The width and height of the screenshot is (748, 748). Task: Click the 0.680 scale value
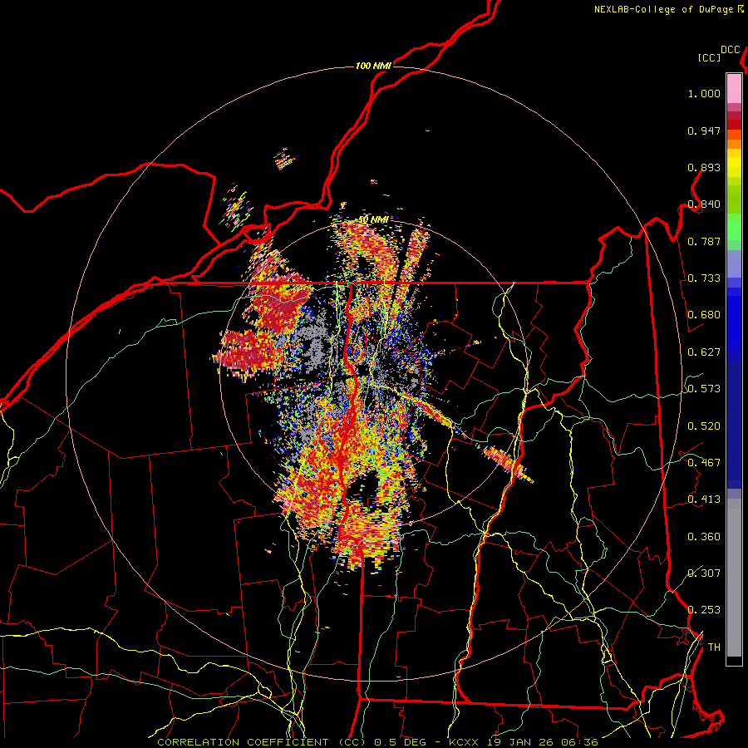coord(704,315)
